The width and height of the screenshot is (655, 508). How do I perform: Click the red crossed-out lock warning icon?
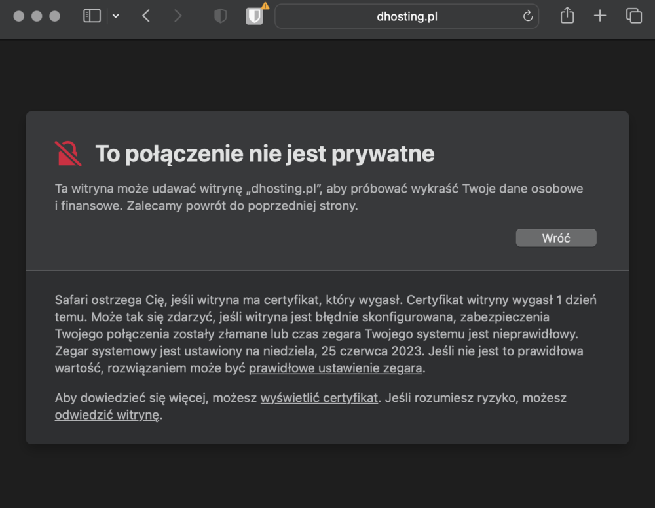(x=68, y=153)
